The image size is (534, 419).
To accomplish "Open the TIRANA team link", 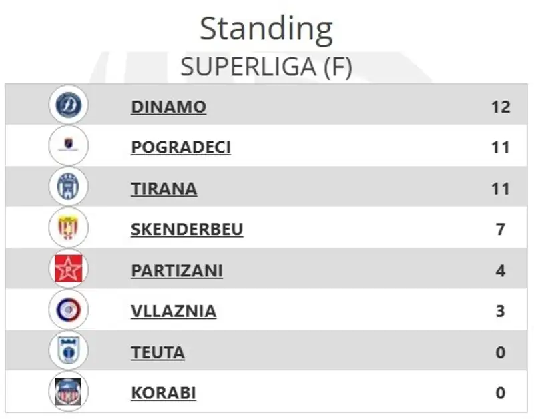I will (x=164, y=189).
